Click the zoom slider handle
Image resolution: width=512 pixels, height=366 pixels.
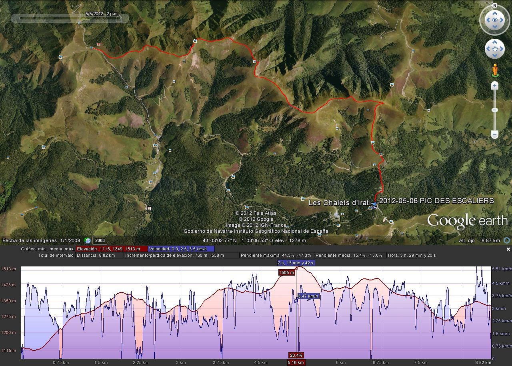click(x=495, y=110)
